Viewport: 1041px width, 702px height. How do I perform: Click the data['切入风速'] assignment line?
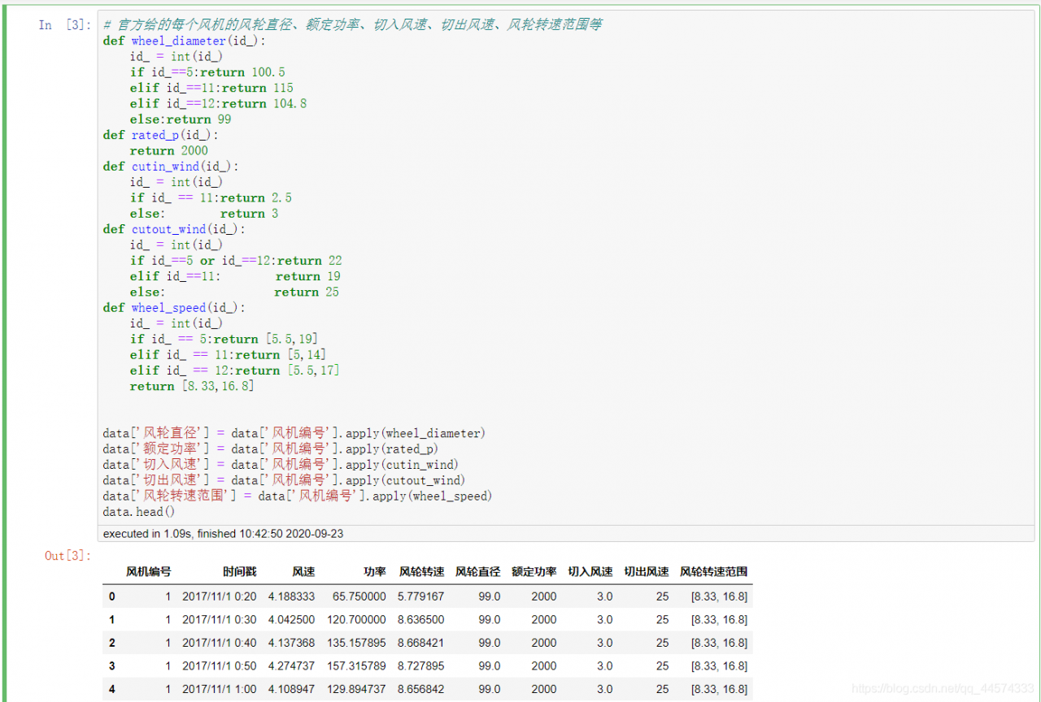point(281,465)
